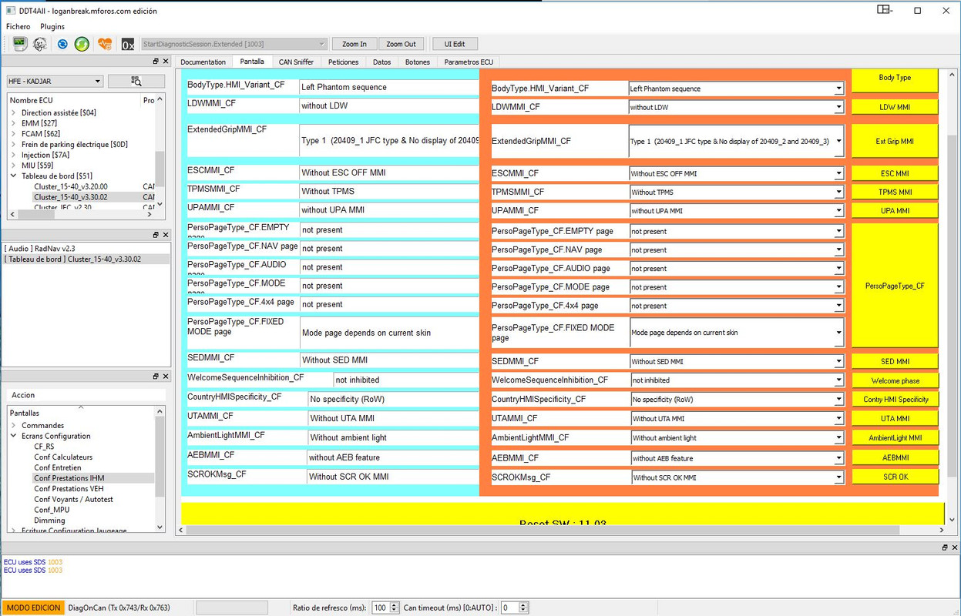Close the Accion screens panel
Viewport: 961px width, 616px height.
[165, 377]
